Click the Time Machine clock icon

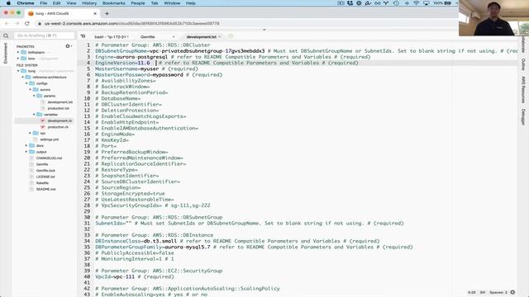click(396, 3)
